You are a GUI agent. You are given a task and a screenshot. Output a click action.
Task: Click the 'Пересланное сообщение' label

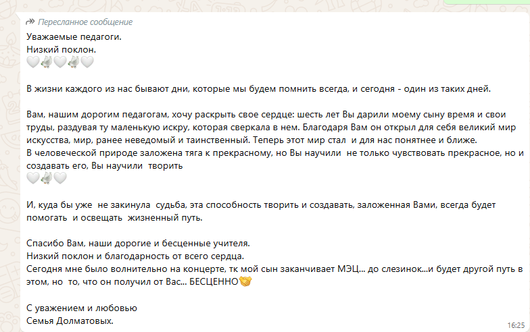tap(85, 22)
